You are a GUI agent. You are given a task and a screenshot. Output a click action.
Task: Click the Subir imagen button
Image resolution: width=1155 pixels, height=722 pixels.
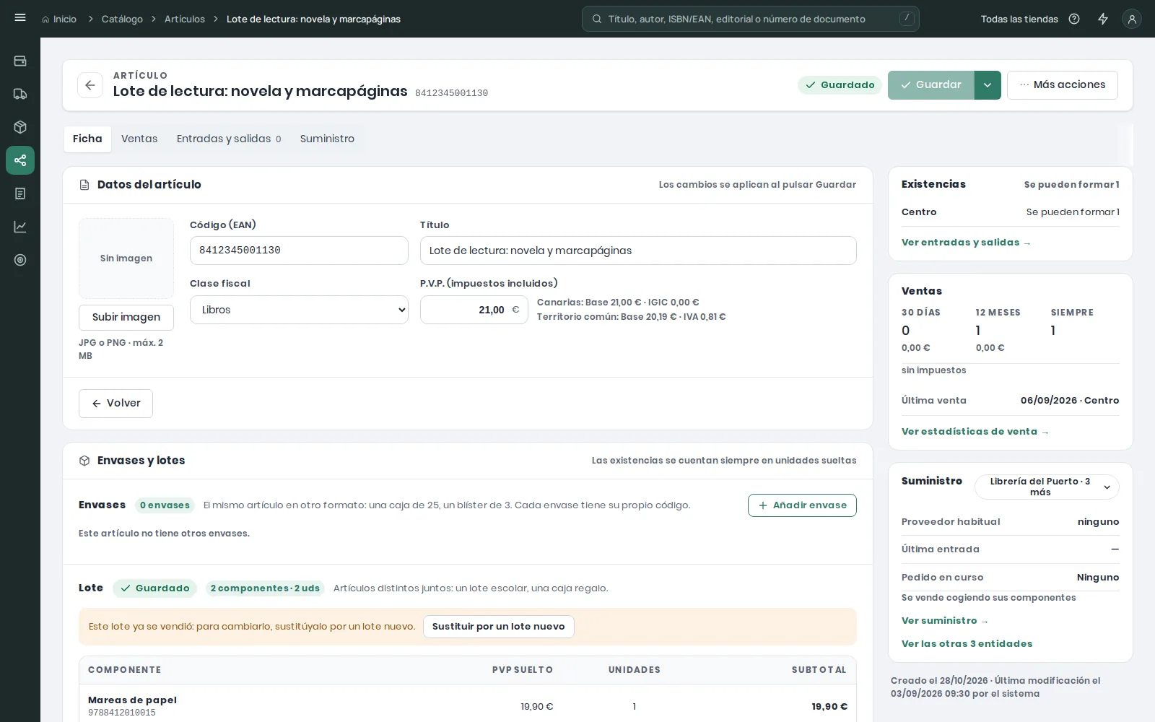click(x=126, y=317)
